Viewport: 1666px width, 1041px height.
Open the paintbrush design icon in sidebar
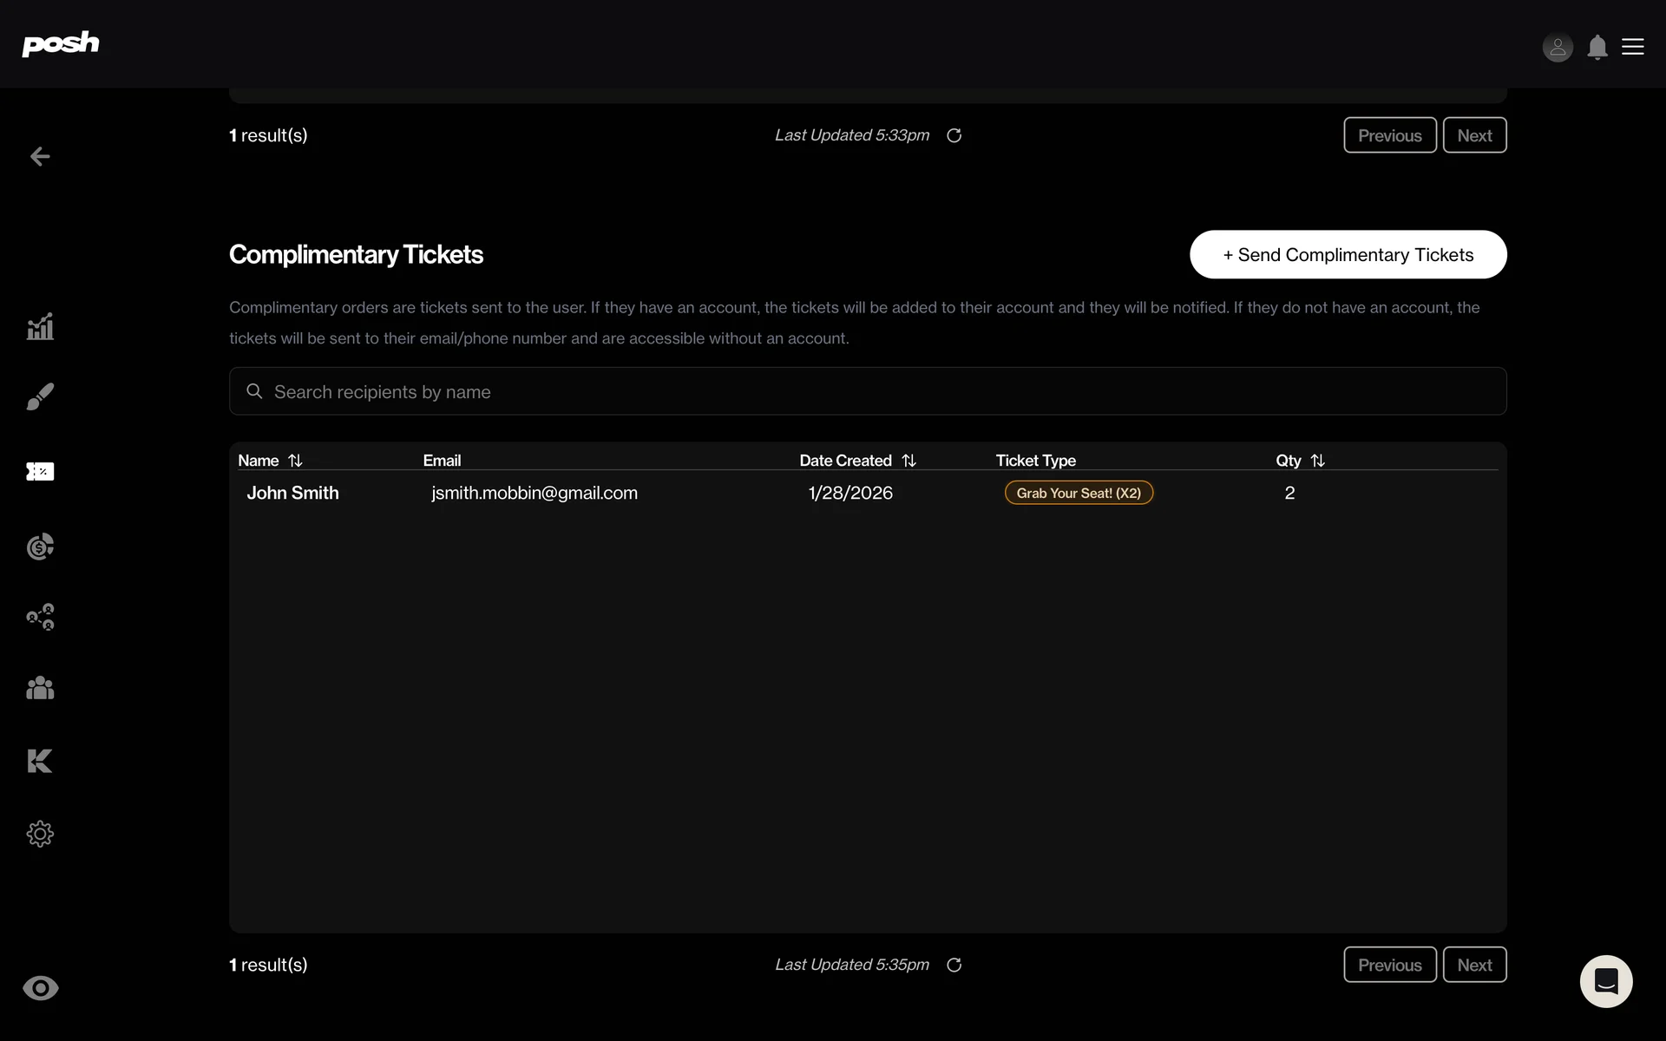point(40,396)
